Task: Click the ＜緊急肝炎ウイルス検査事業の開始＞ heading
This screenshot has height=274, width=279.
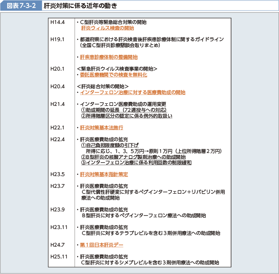Action: [117, 69]
